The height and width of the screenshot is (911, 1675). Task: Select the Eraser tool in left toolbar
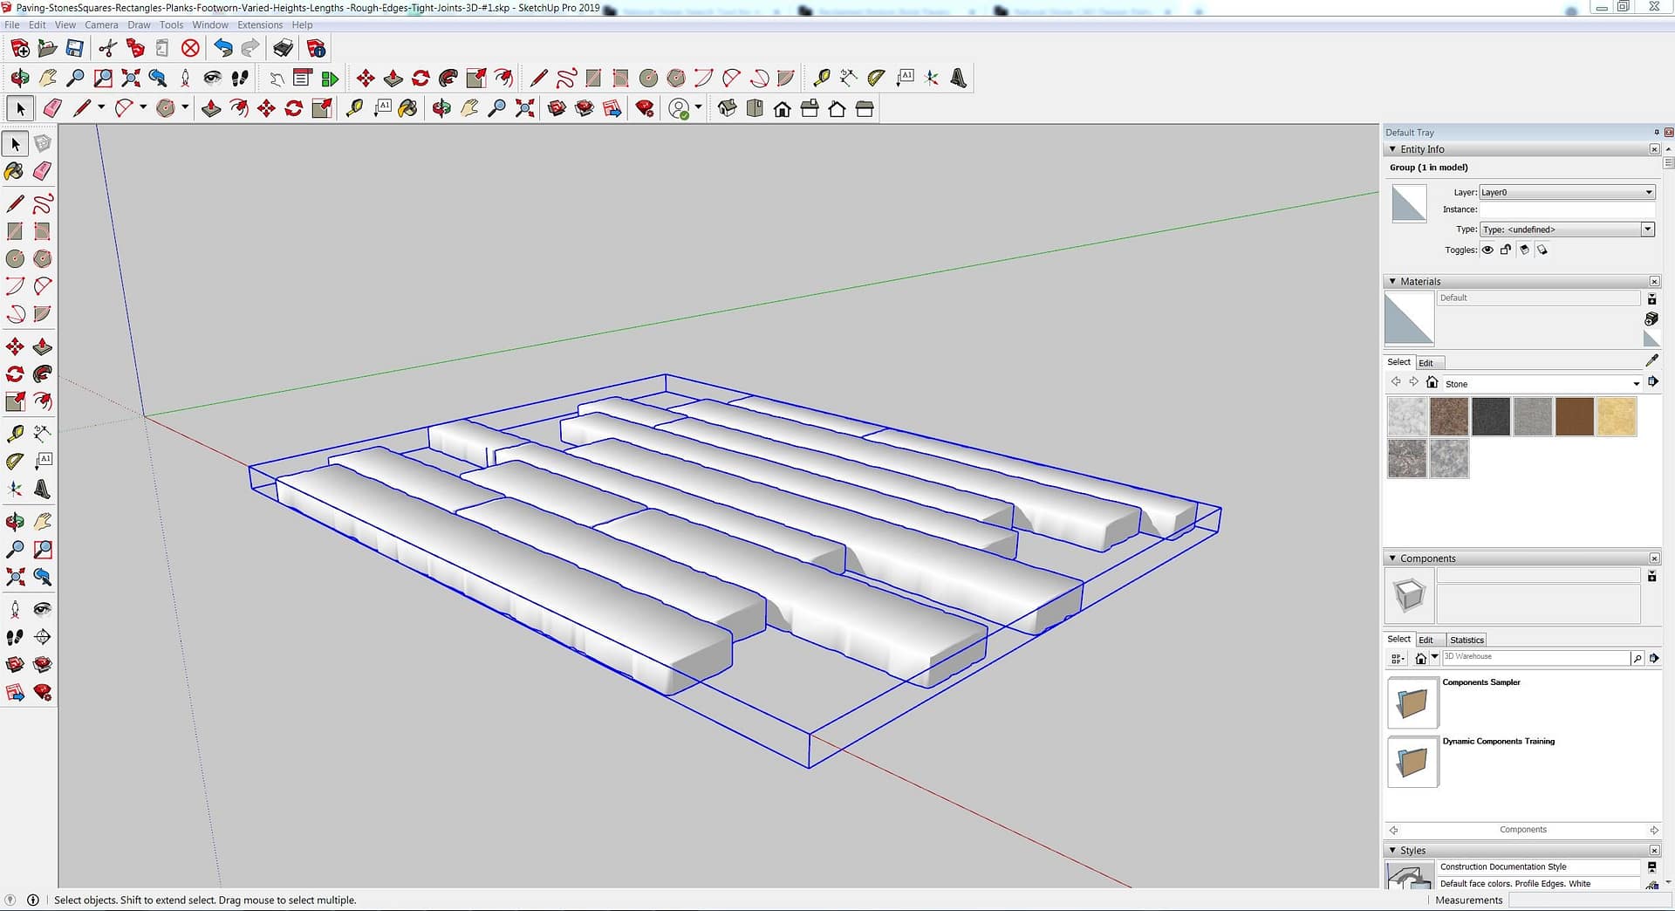[x=42, y=171]
